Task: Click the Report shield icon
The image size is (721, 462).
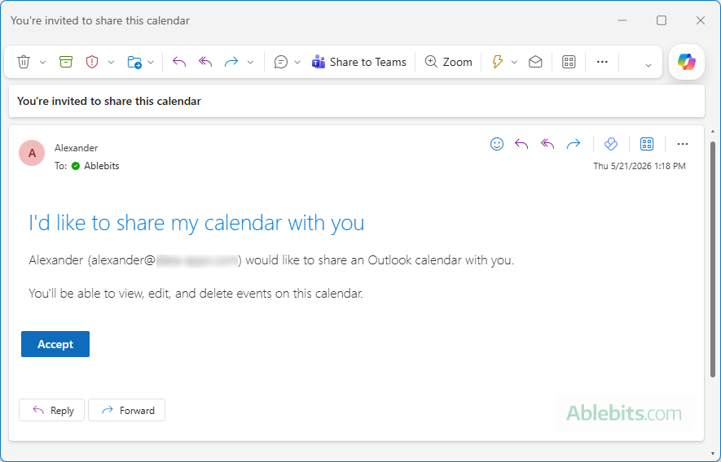Action: pos(92,62)
